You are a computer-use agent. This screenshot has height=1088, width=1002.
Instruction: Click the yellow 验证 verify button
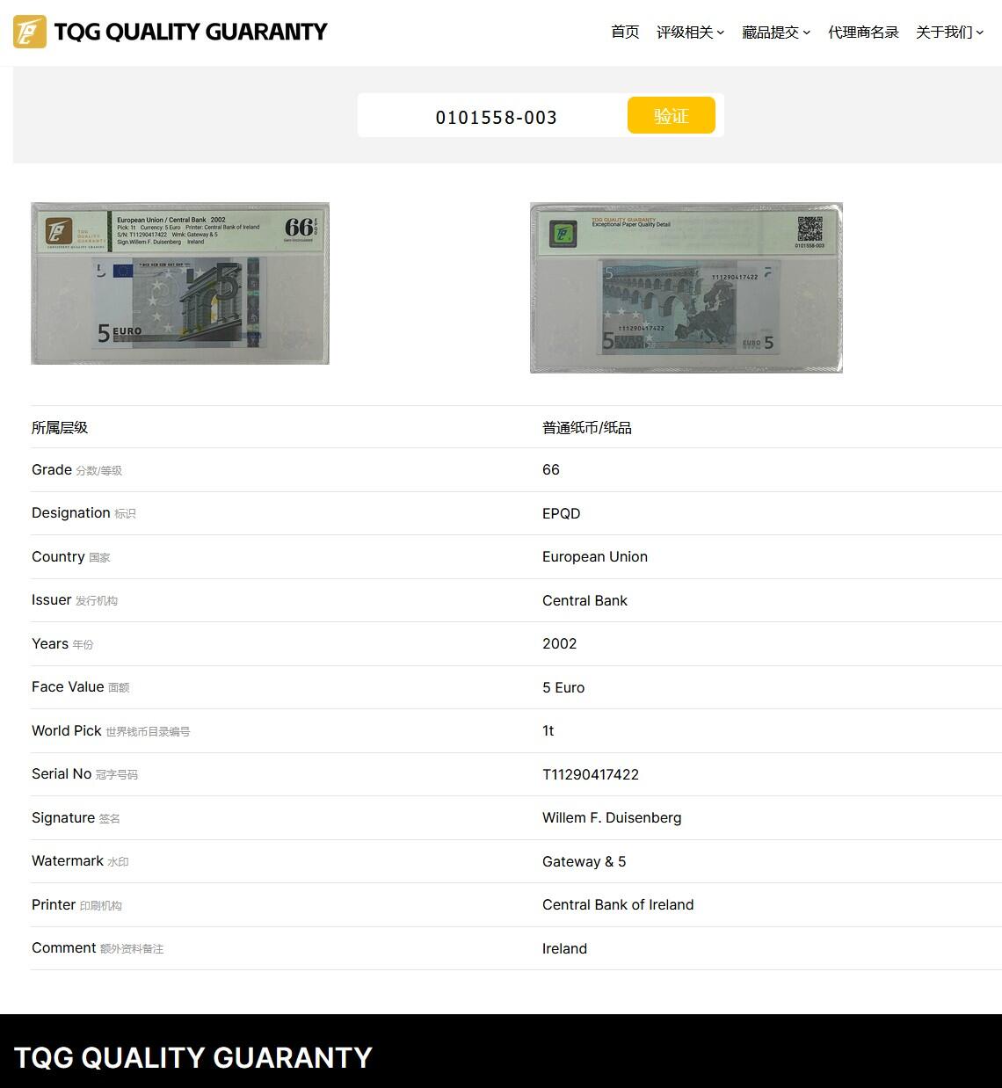(x=672, y=115)
